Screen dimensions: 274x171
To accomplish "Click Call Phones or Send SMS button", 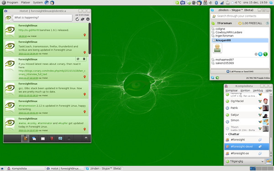I will tap(240, 72).
